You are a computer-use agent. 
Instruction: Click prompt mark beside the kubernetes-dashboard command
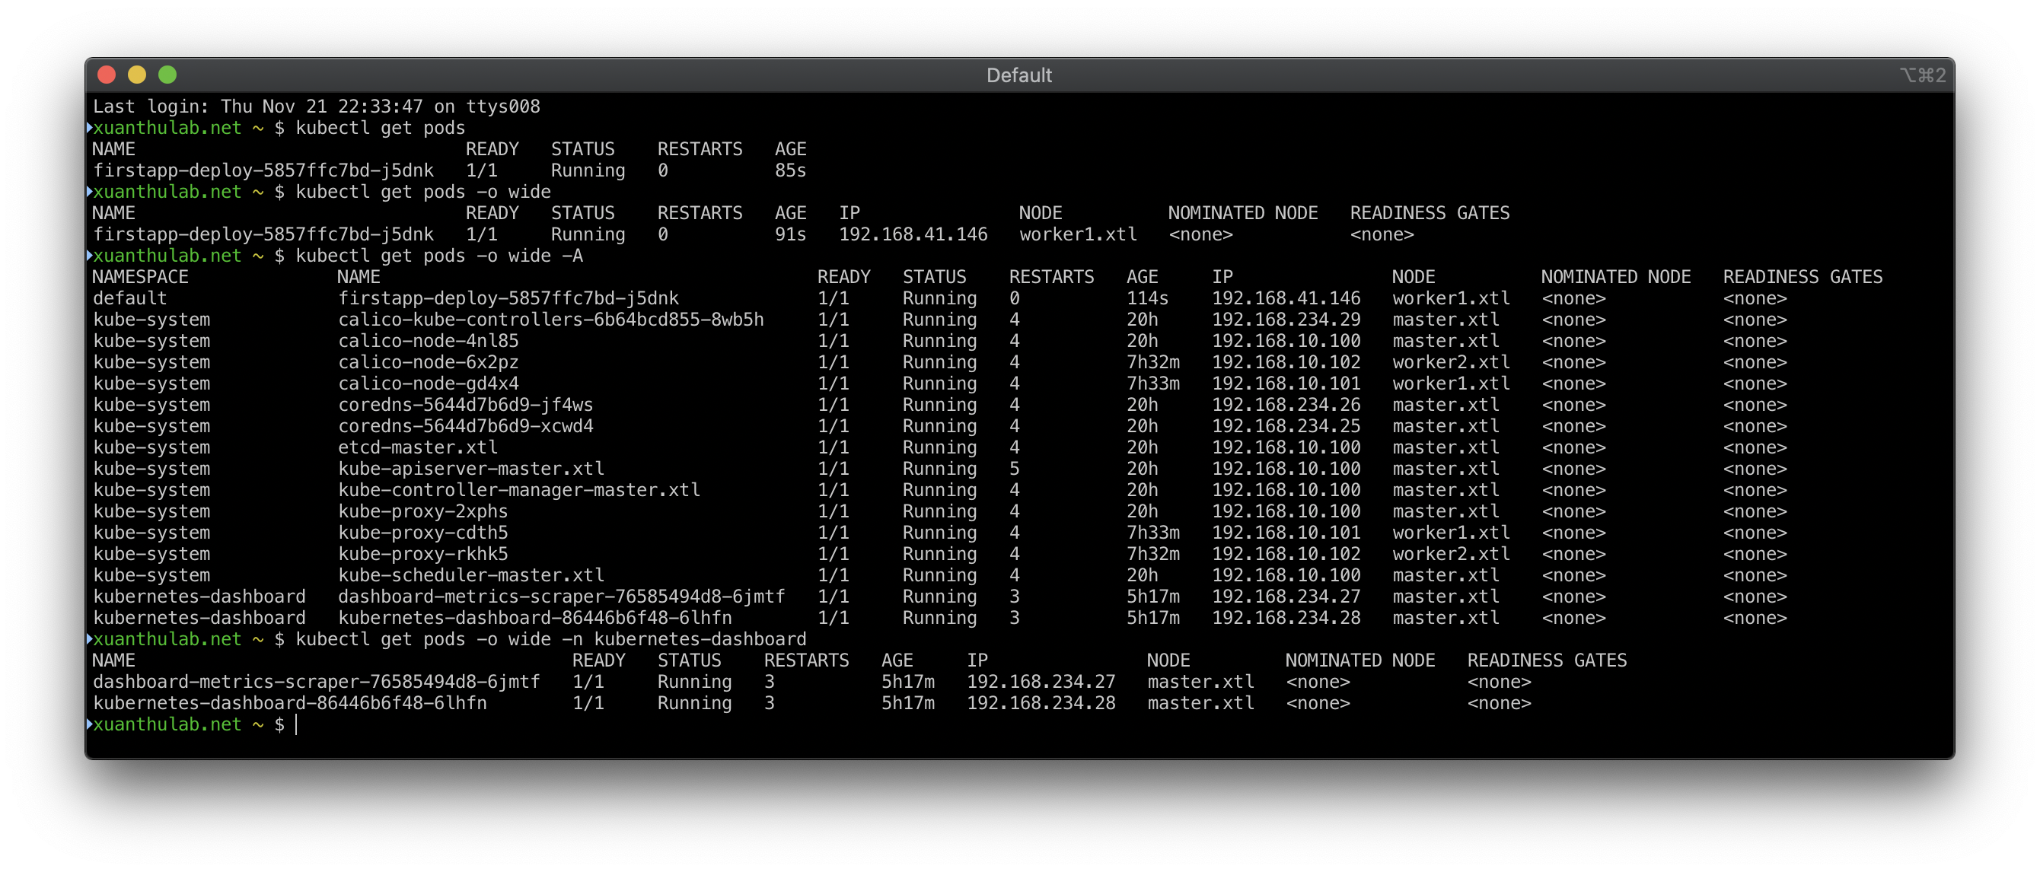(90, 639)
